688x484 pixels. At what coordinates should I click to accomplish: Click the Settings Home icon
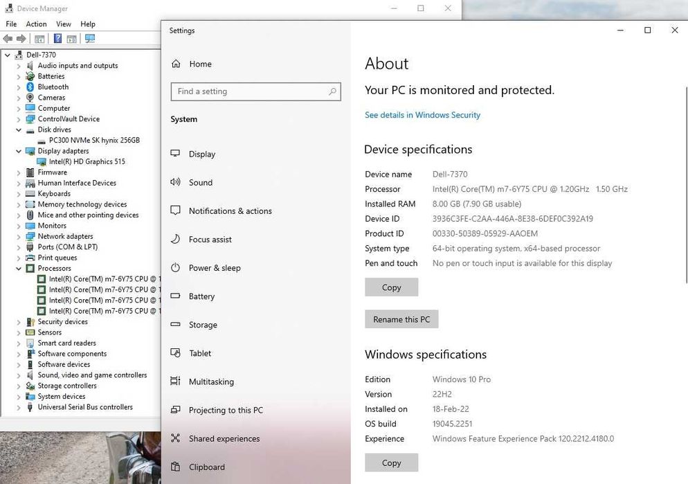[176, 64]
